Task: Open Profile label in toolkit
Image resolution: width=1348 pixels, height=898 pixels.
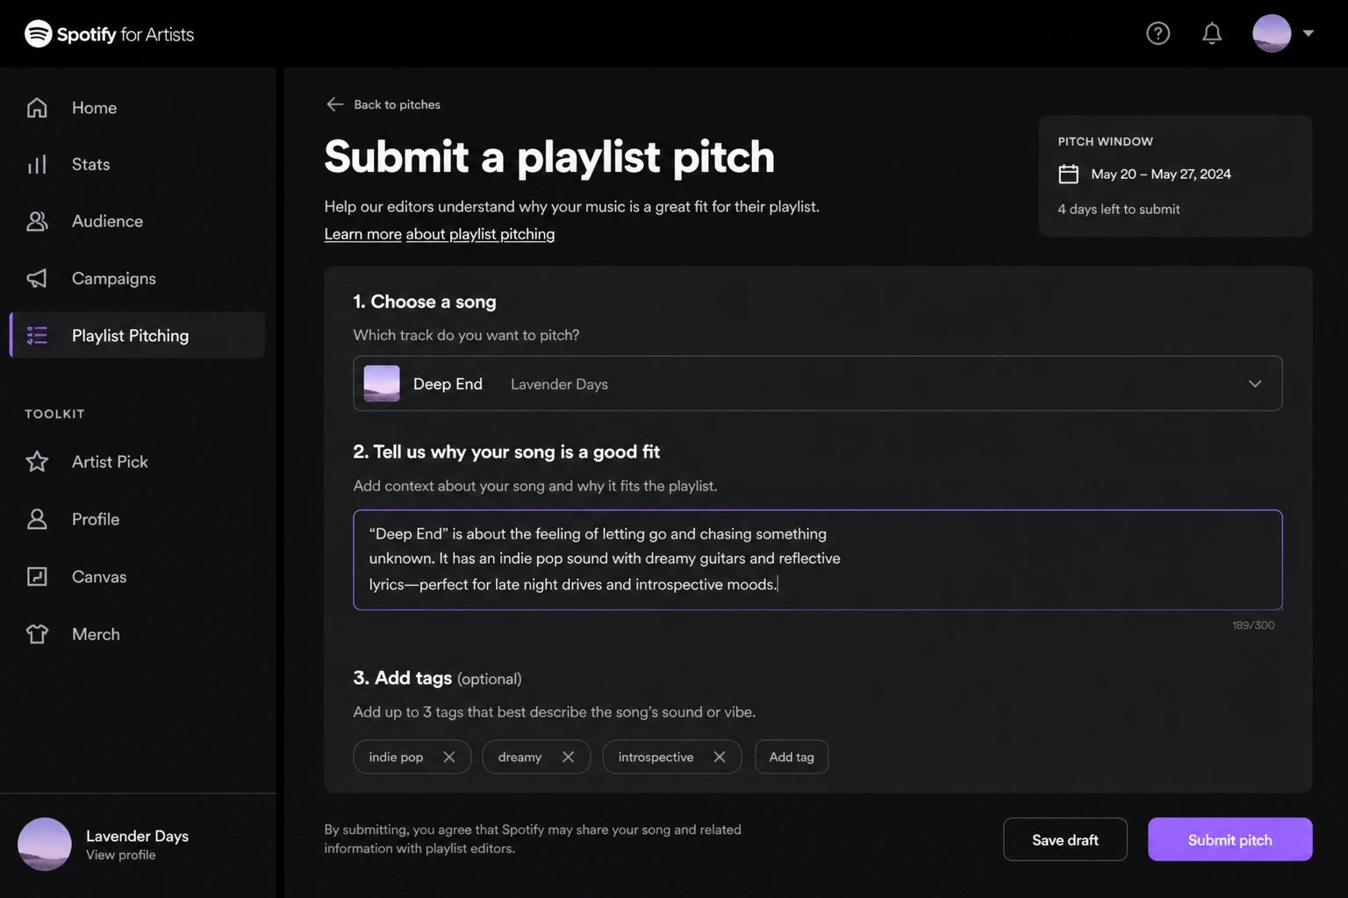Action: [x=96, y=519]
